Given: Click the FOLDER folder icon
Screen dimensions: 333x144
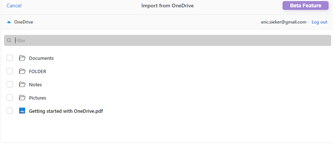Looking at the screenshot, I should 22,71.
